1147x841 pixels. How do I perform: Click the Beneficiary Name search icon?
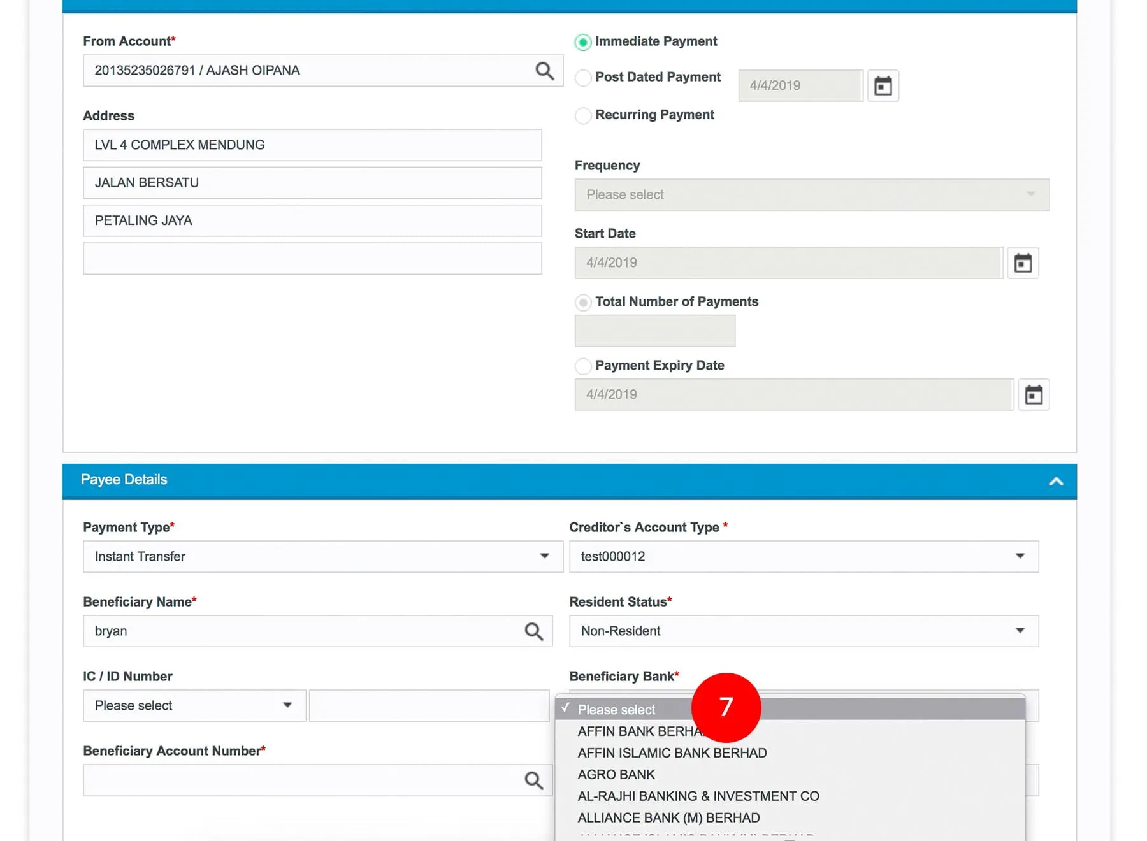(533, 631)
